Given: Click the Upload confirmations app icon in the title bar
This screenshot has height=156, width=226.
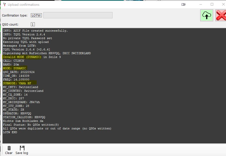Looking at the screenshot, I should (5, 5).
